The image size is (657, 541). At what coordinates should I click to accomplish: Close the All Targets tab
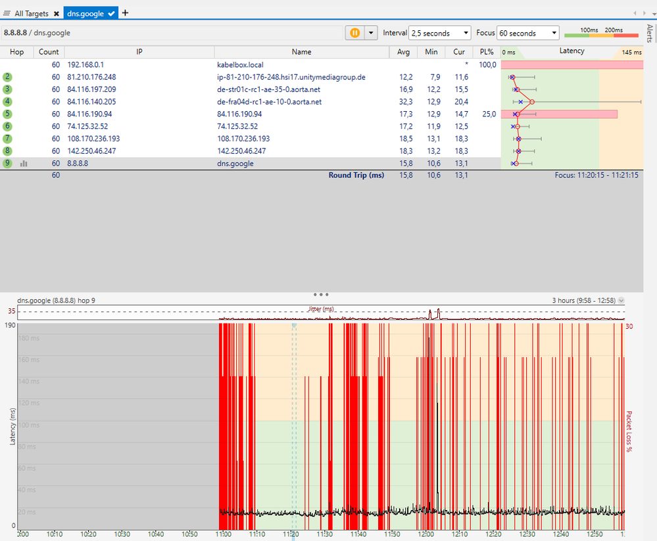click(x=57, y=13)
